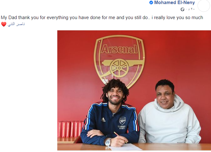
Task: Click the cannon inside the Arsenal crest
Action: 119,65
